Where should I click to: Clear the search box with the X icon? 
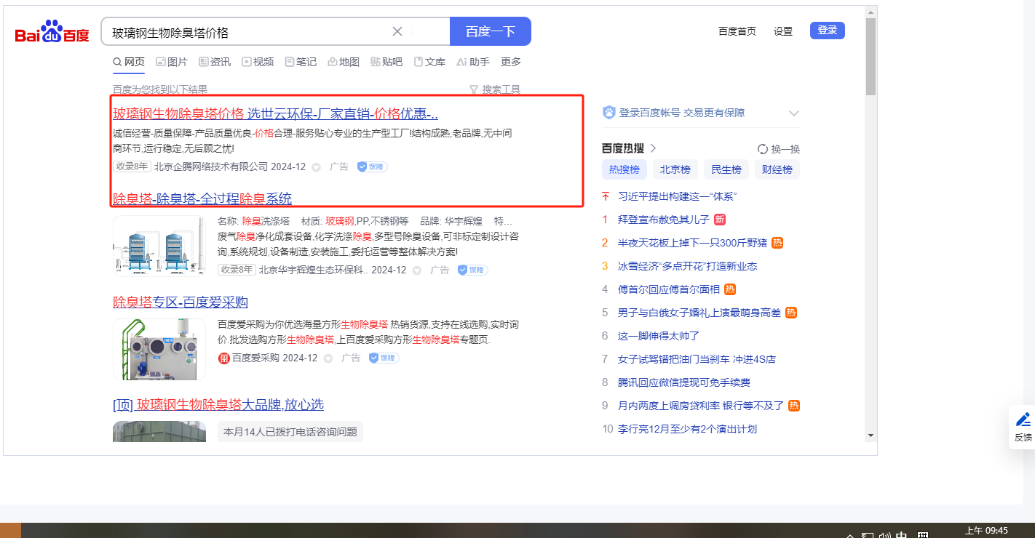coord(397,31)
